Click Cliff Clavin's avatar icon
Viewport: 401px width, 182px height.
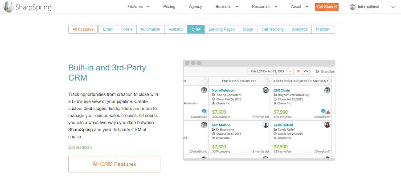coord(327,90)
